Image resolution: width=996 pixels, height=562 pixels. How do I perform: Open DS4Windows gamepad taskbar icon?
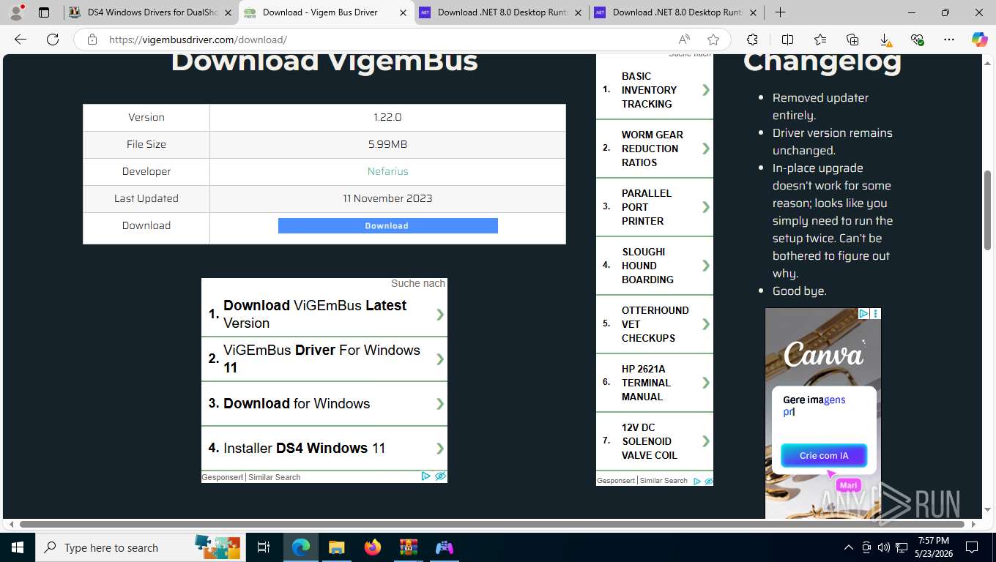(x=444, y=547)
